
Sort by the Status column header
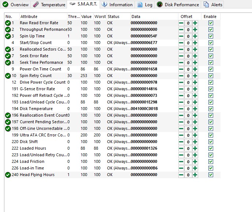point(119,17)
